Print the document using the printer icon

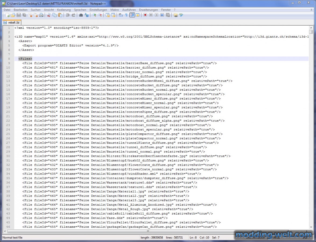coord(41,15)
